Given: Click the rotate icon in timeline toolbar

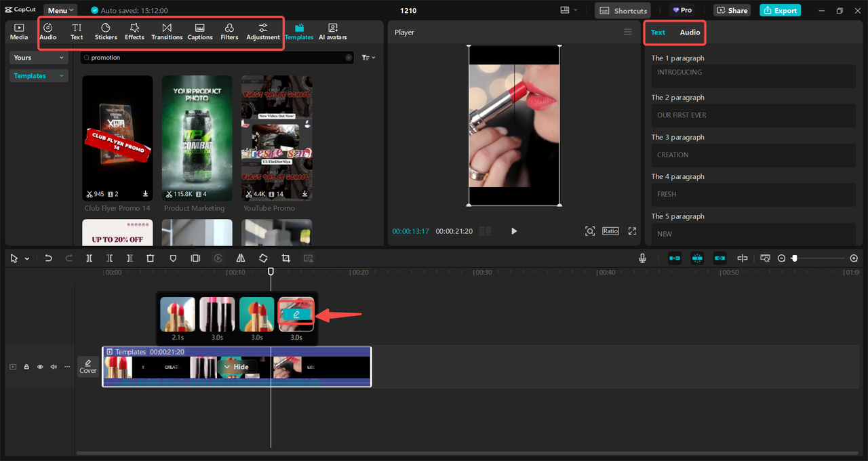Looking at the screenshot, I should (263, 258).
